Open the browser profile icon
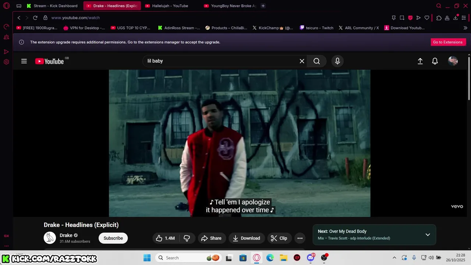 click(447, 18)
